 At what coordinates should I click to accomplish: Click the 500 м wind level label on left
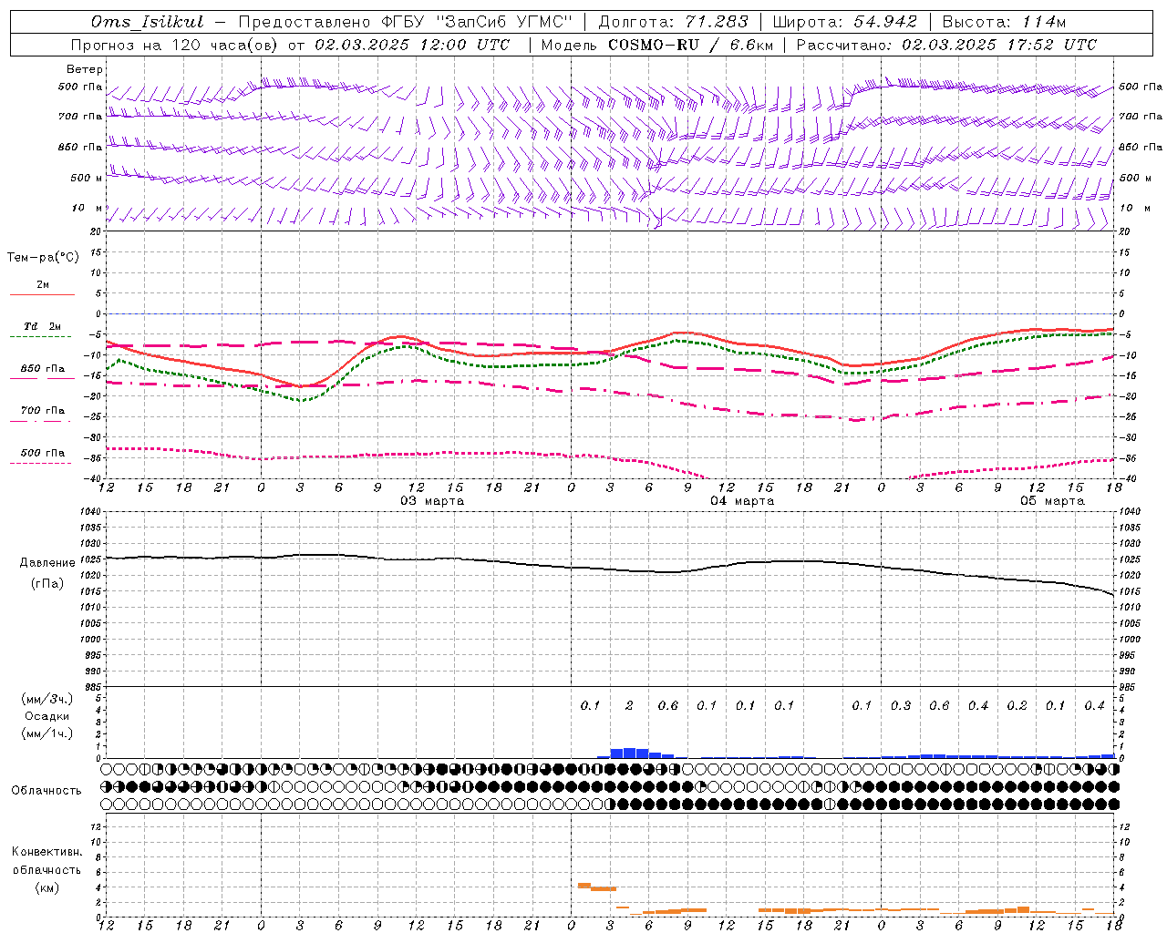point(87,179)
